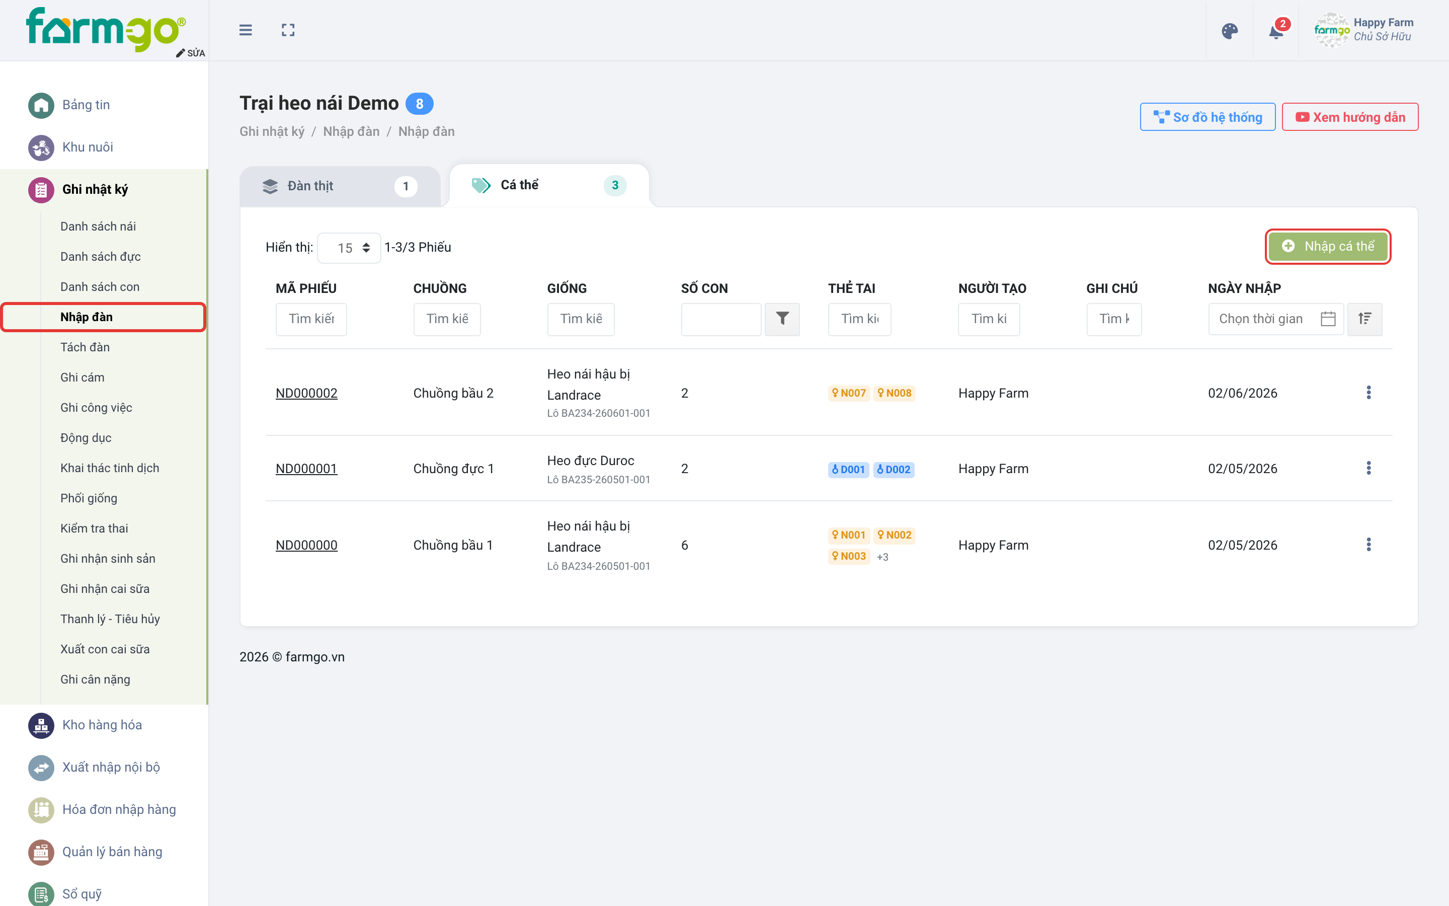The image size is (1449, 906).
Task: Open voucher link ND000002
Action: (306, 393)
